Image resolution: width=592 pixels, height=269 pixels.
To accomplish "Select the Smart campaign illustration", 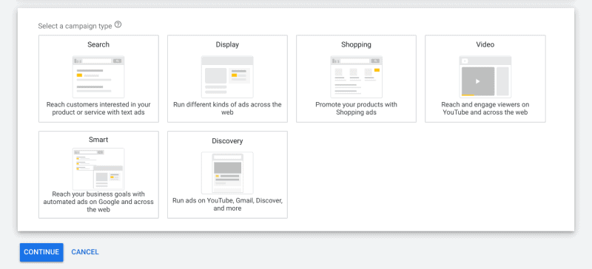I will [x=98, y=169].
